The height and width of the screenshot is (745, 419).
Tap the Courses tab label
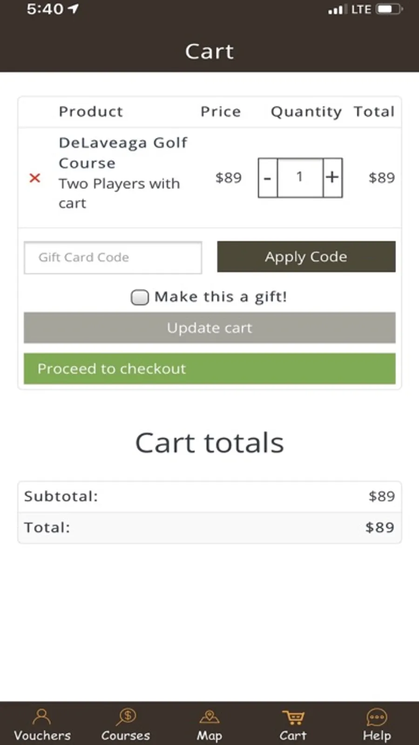click(x=126, y=736)
